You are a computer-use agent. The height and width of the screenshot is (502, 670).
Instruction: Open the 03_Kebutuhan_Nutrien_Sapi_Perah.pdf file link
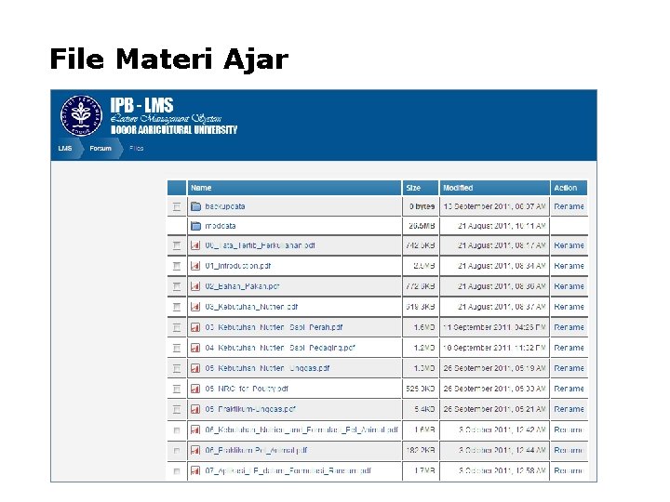(x=274, y=327)
